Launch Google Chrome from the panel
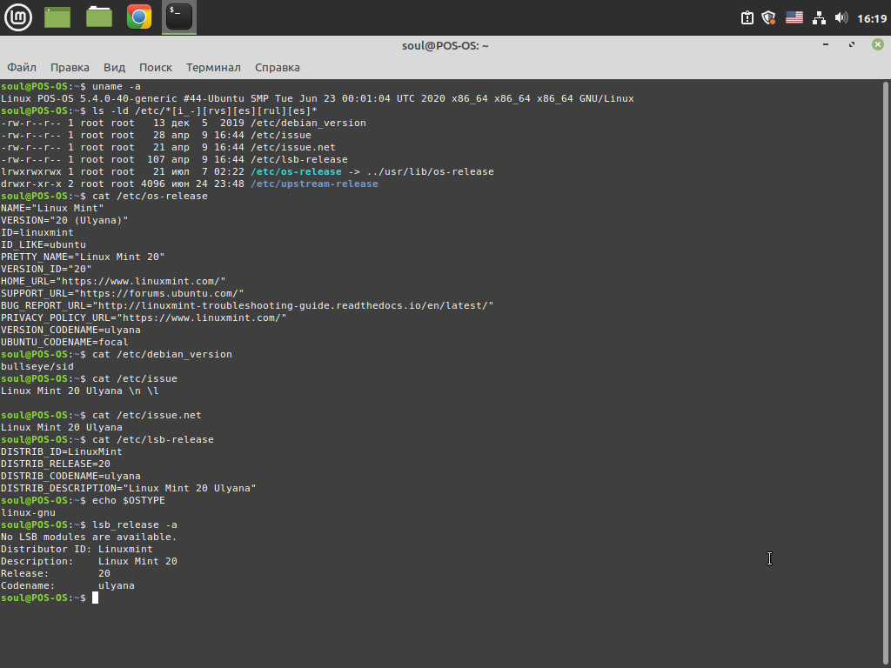891x668 pixels. coord(139,17)
